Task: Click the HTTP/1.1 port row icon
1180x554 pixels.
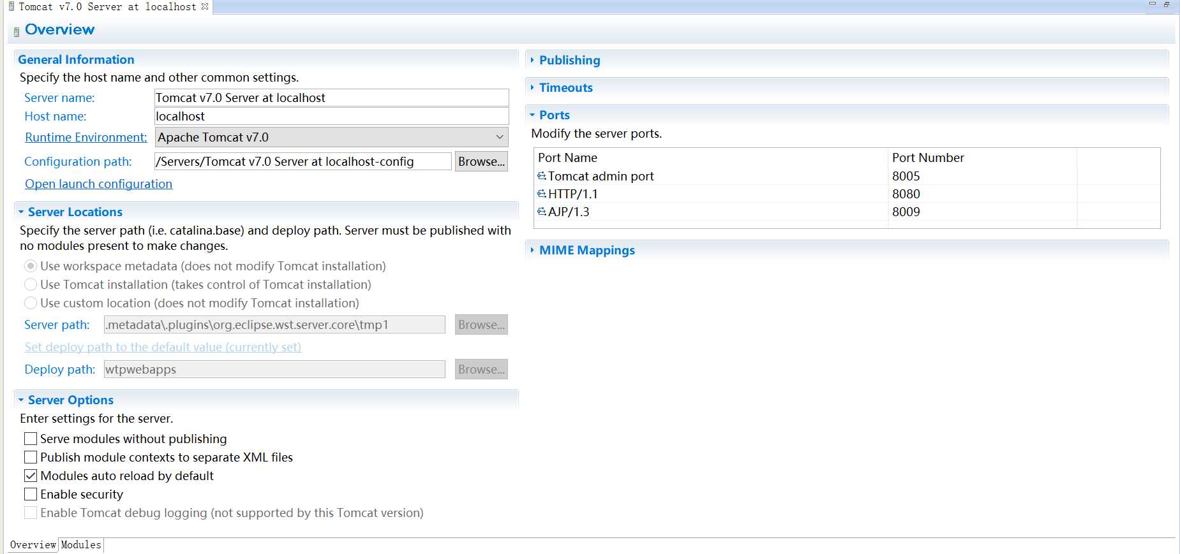Action: pyautogui.click(x=542, y=194)
